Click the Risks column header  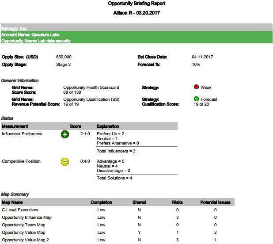tap(177, 202)
